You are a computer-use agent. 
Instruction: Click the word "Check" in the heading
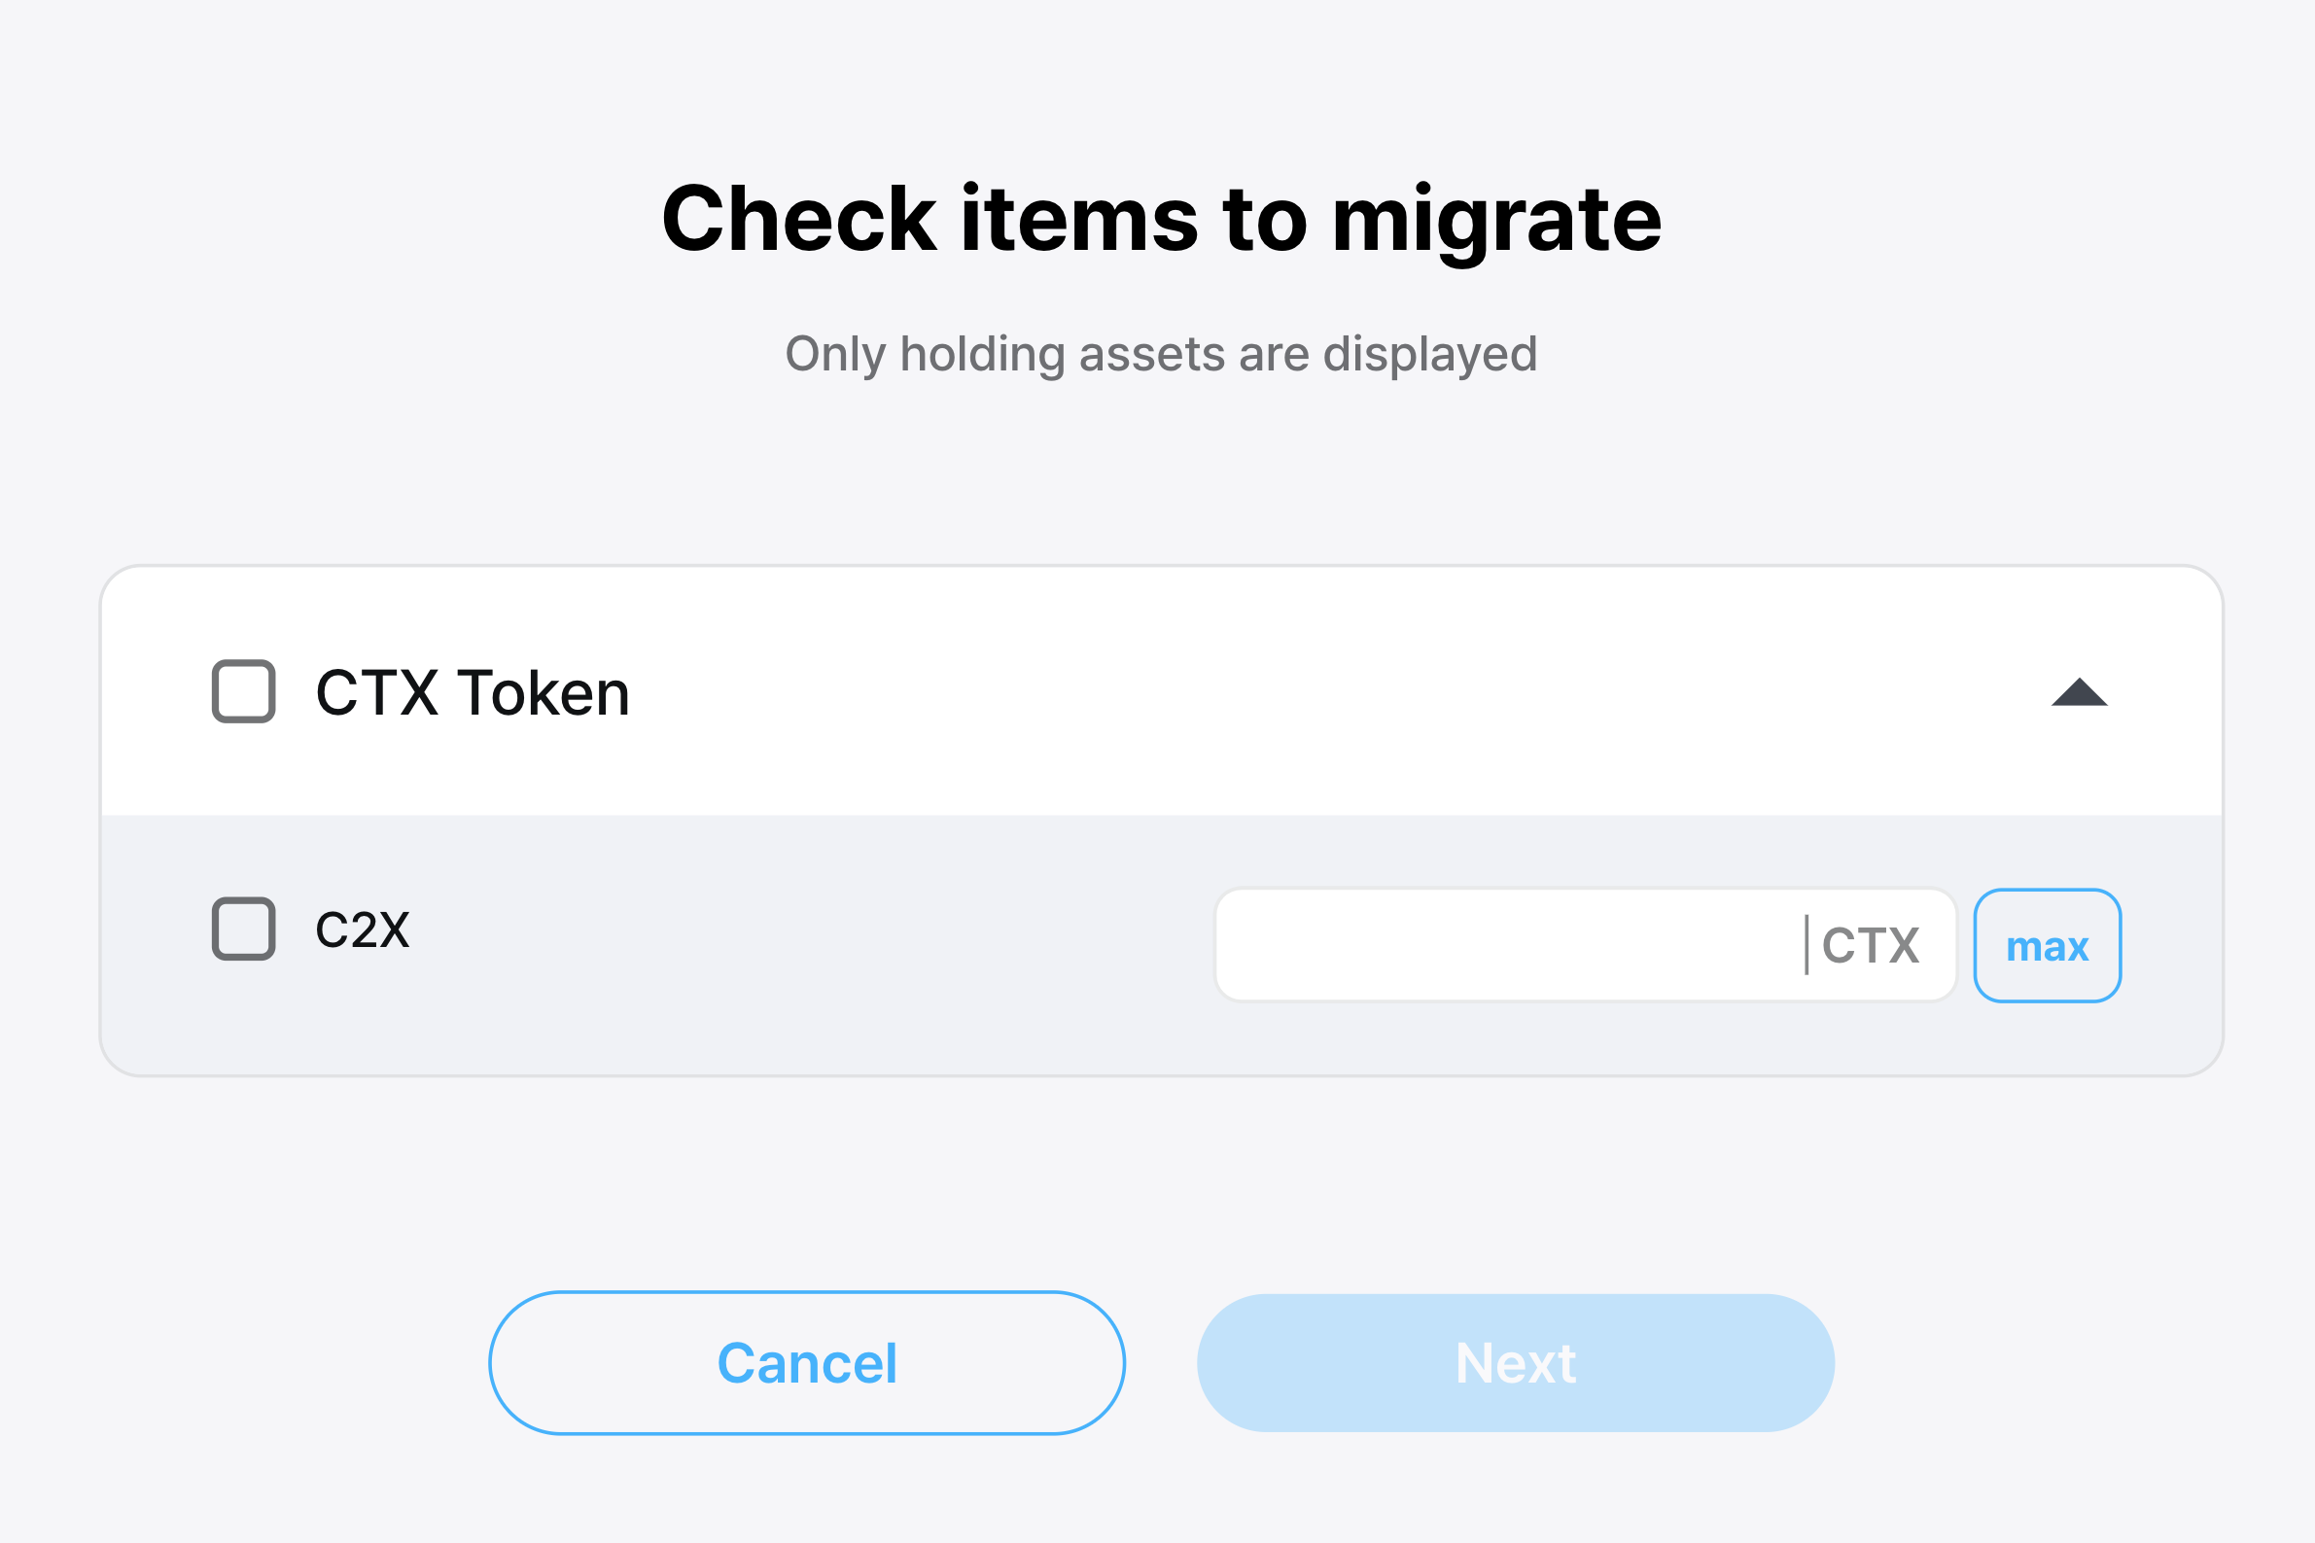(x=799, y=220)
